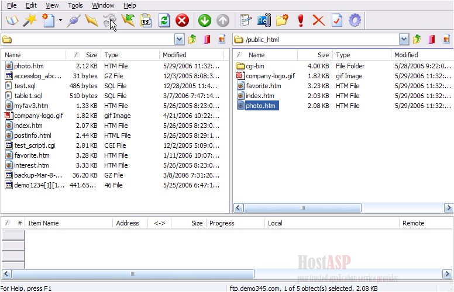
Task: Expand the local path dropdown
Action: point(180,40)
